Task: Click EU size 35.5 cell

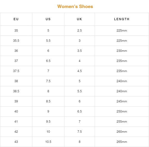Action: tap(16, 41)
